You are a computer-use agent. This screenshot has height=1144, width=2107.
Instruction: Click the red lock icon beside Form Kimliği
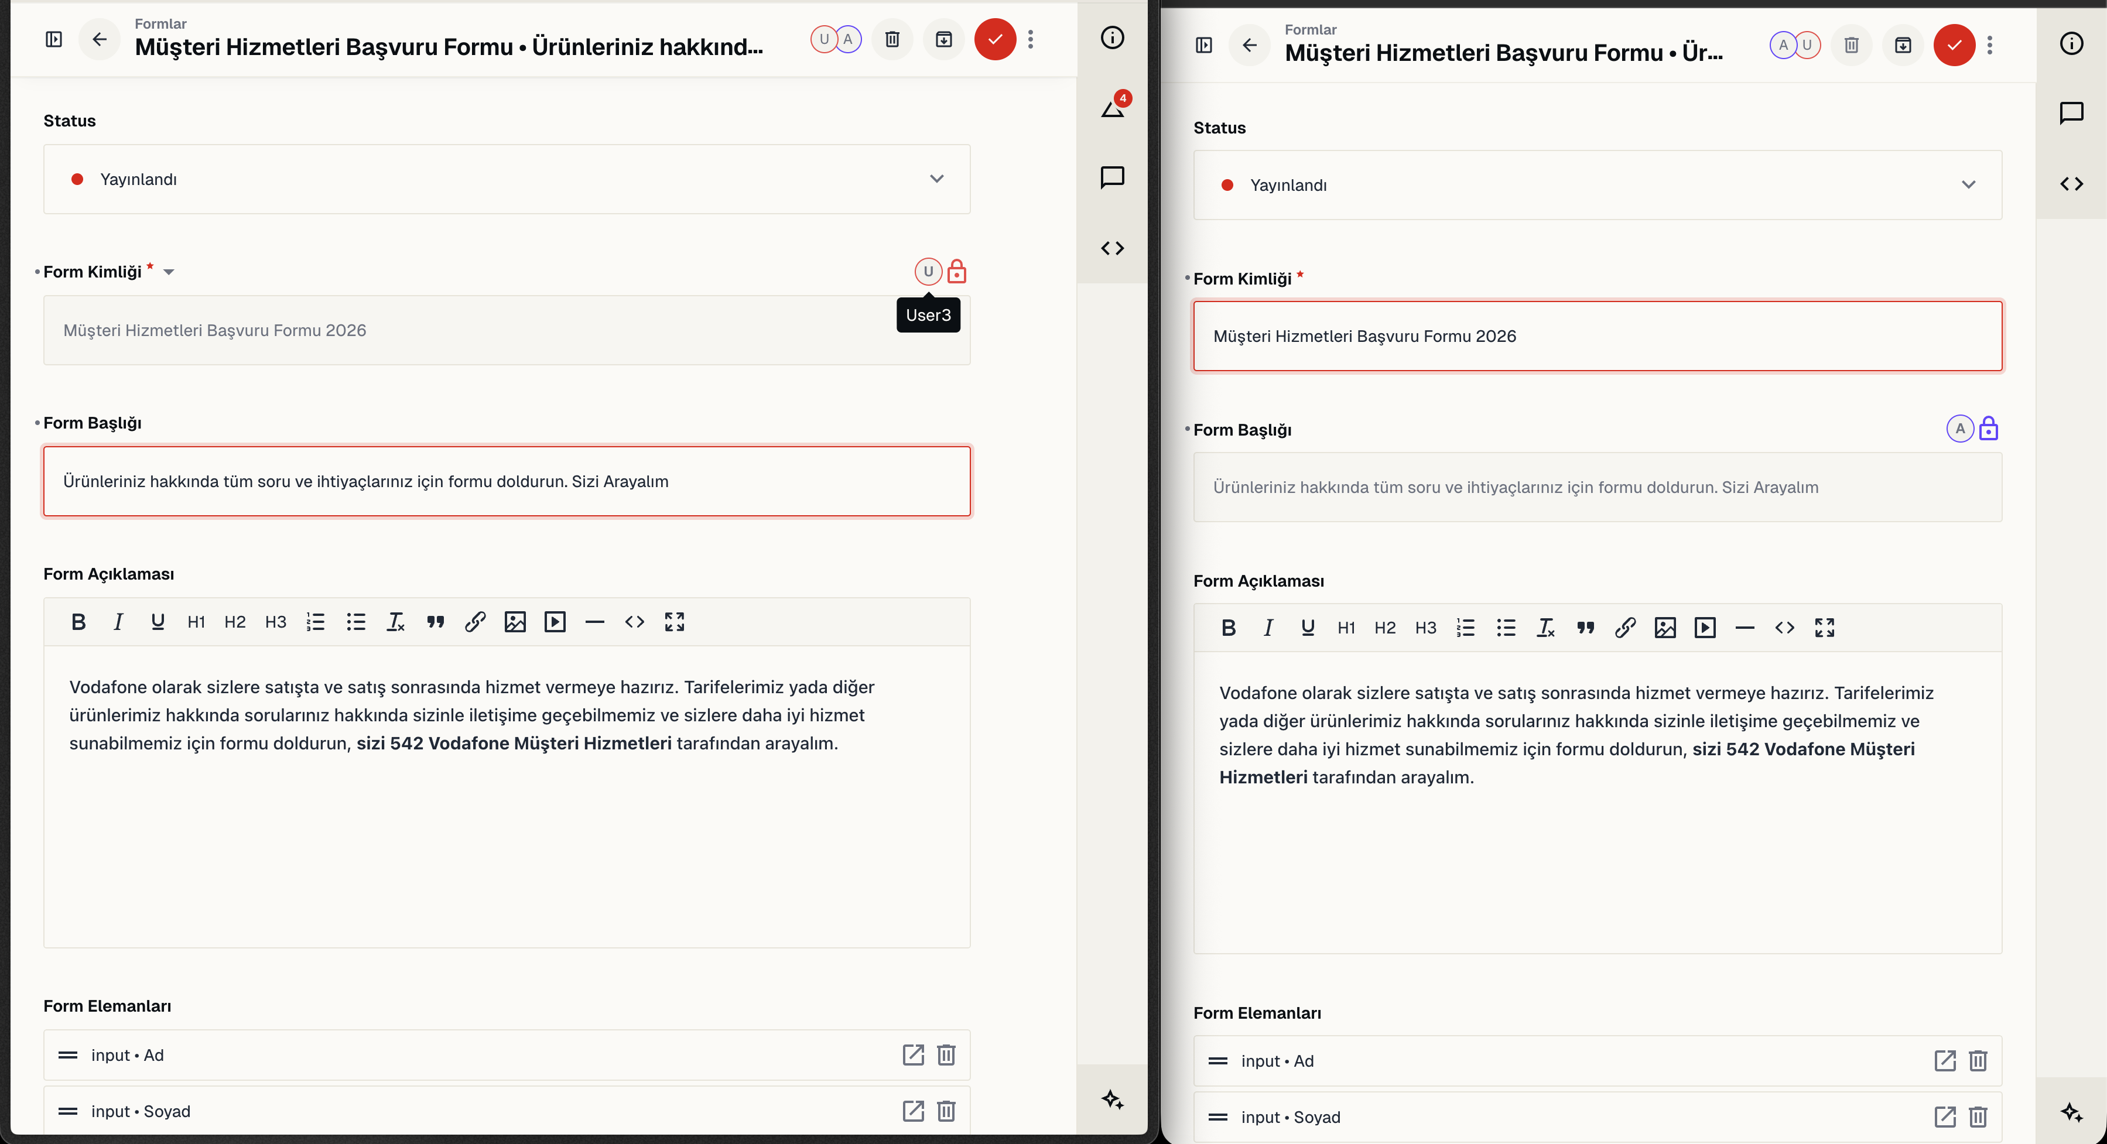pyautogui.click(x=956, y=272)
